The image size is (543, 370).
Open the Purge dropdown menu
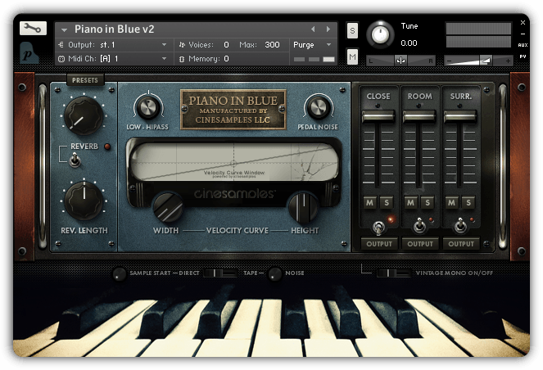click(312, 45)
